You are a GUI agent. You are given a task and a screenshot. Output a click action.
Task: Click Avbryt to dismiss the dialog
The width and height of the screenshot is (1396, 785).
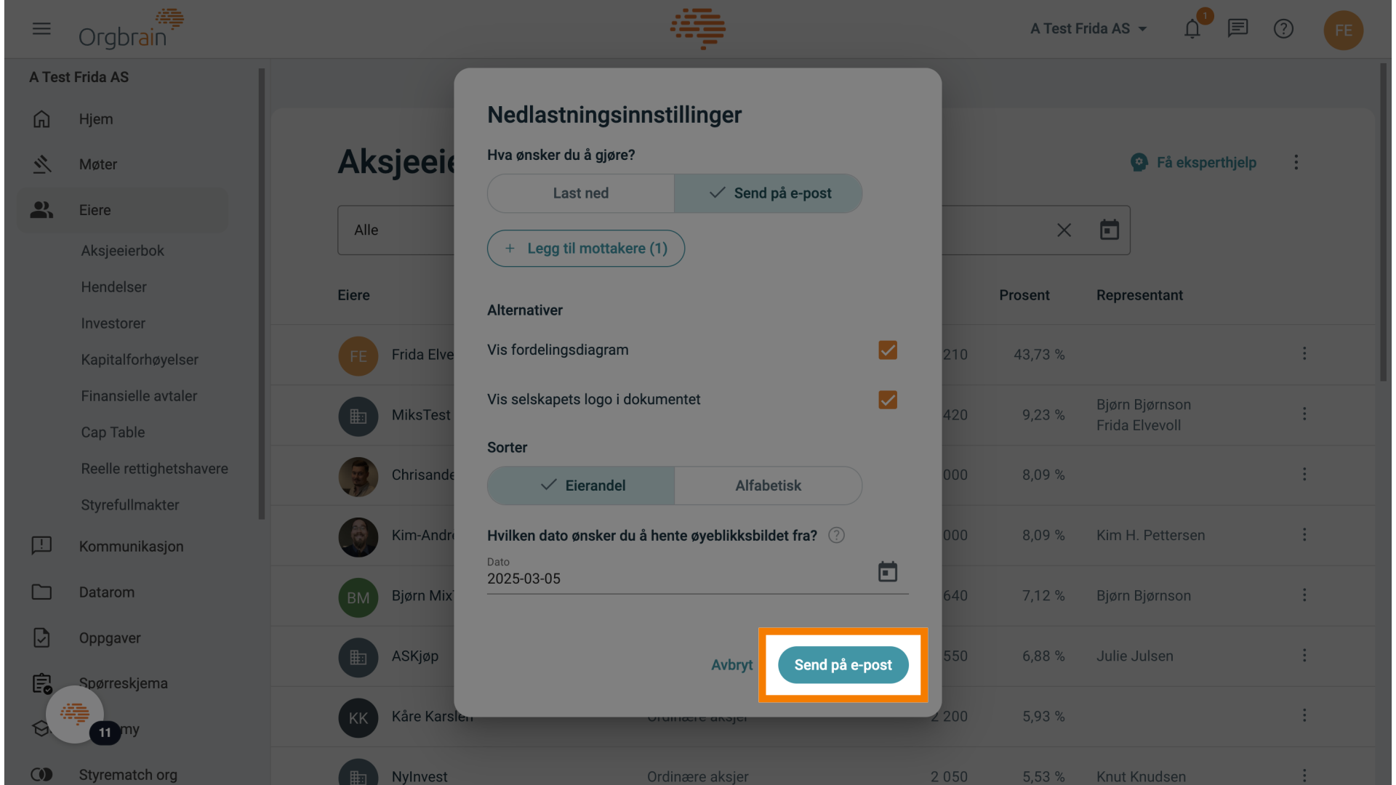[731, 664]
